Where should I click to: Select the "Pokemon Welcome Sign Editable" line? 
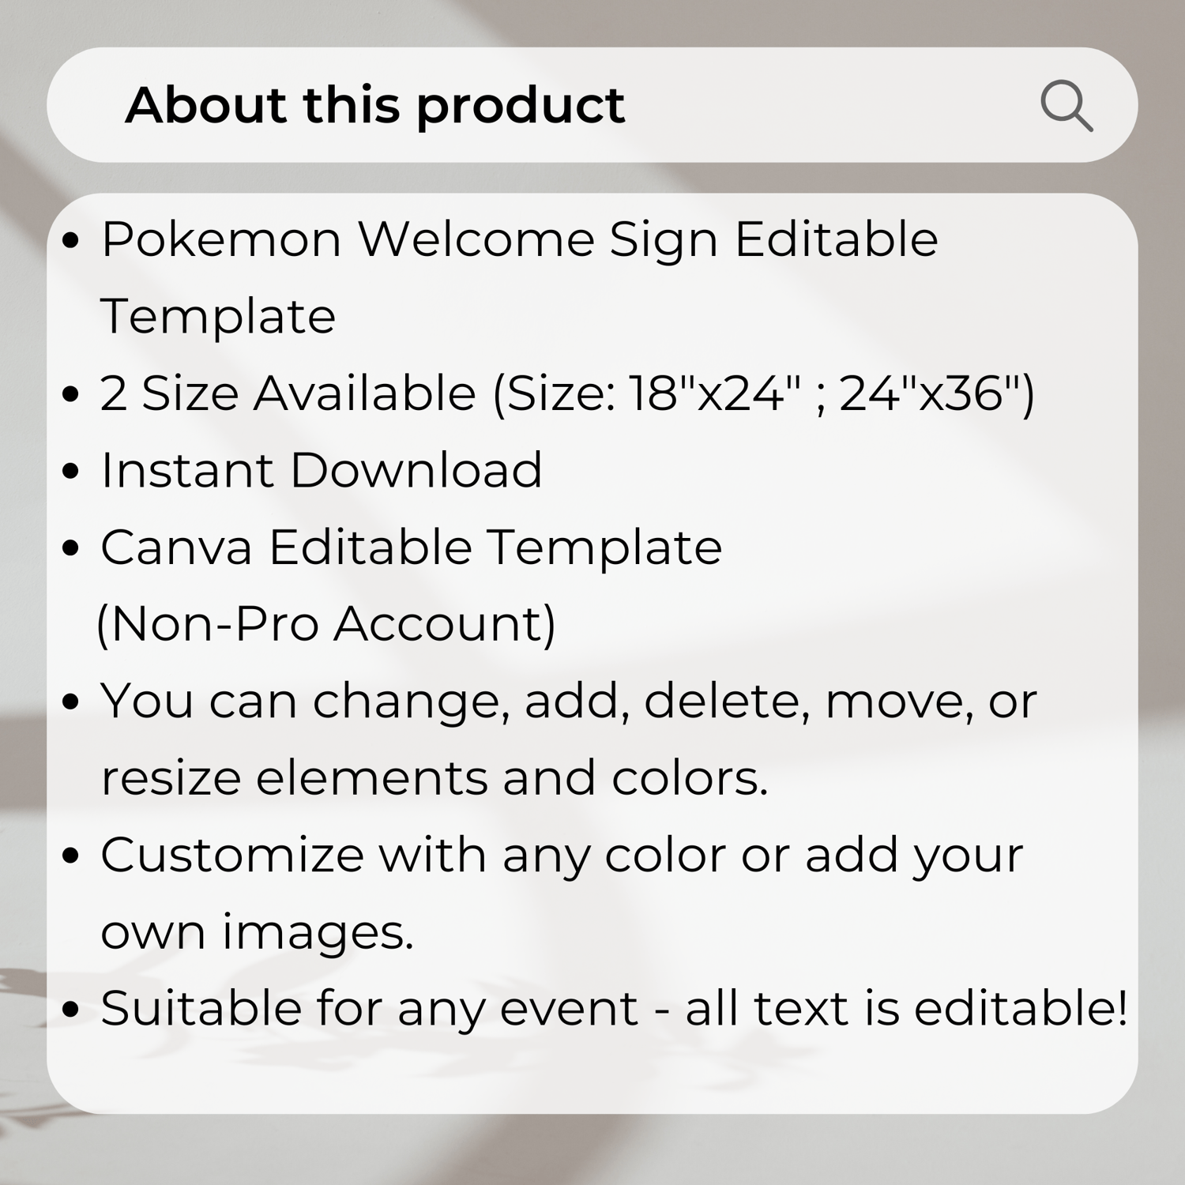[520, 240]
